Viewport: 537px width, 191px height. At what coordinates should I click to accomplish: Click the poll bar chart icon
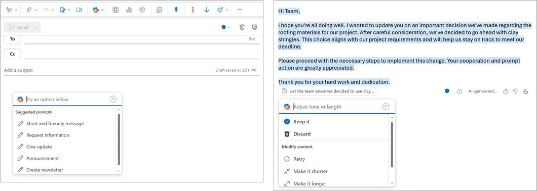tap(129, 10)
